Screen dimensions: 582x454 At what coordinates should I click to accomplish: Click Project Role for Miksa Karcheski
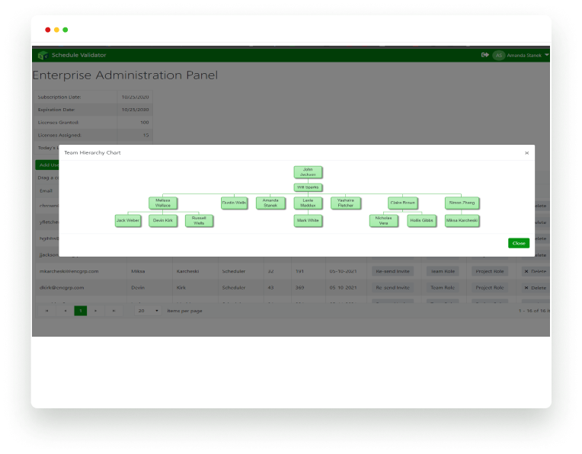pyautogui.click(x=490, y=270)
